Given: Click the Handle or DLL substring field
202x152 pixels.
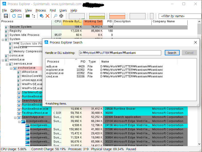Looking at the screenshot, I should pos(120,53).
